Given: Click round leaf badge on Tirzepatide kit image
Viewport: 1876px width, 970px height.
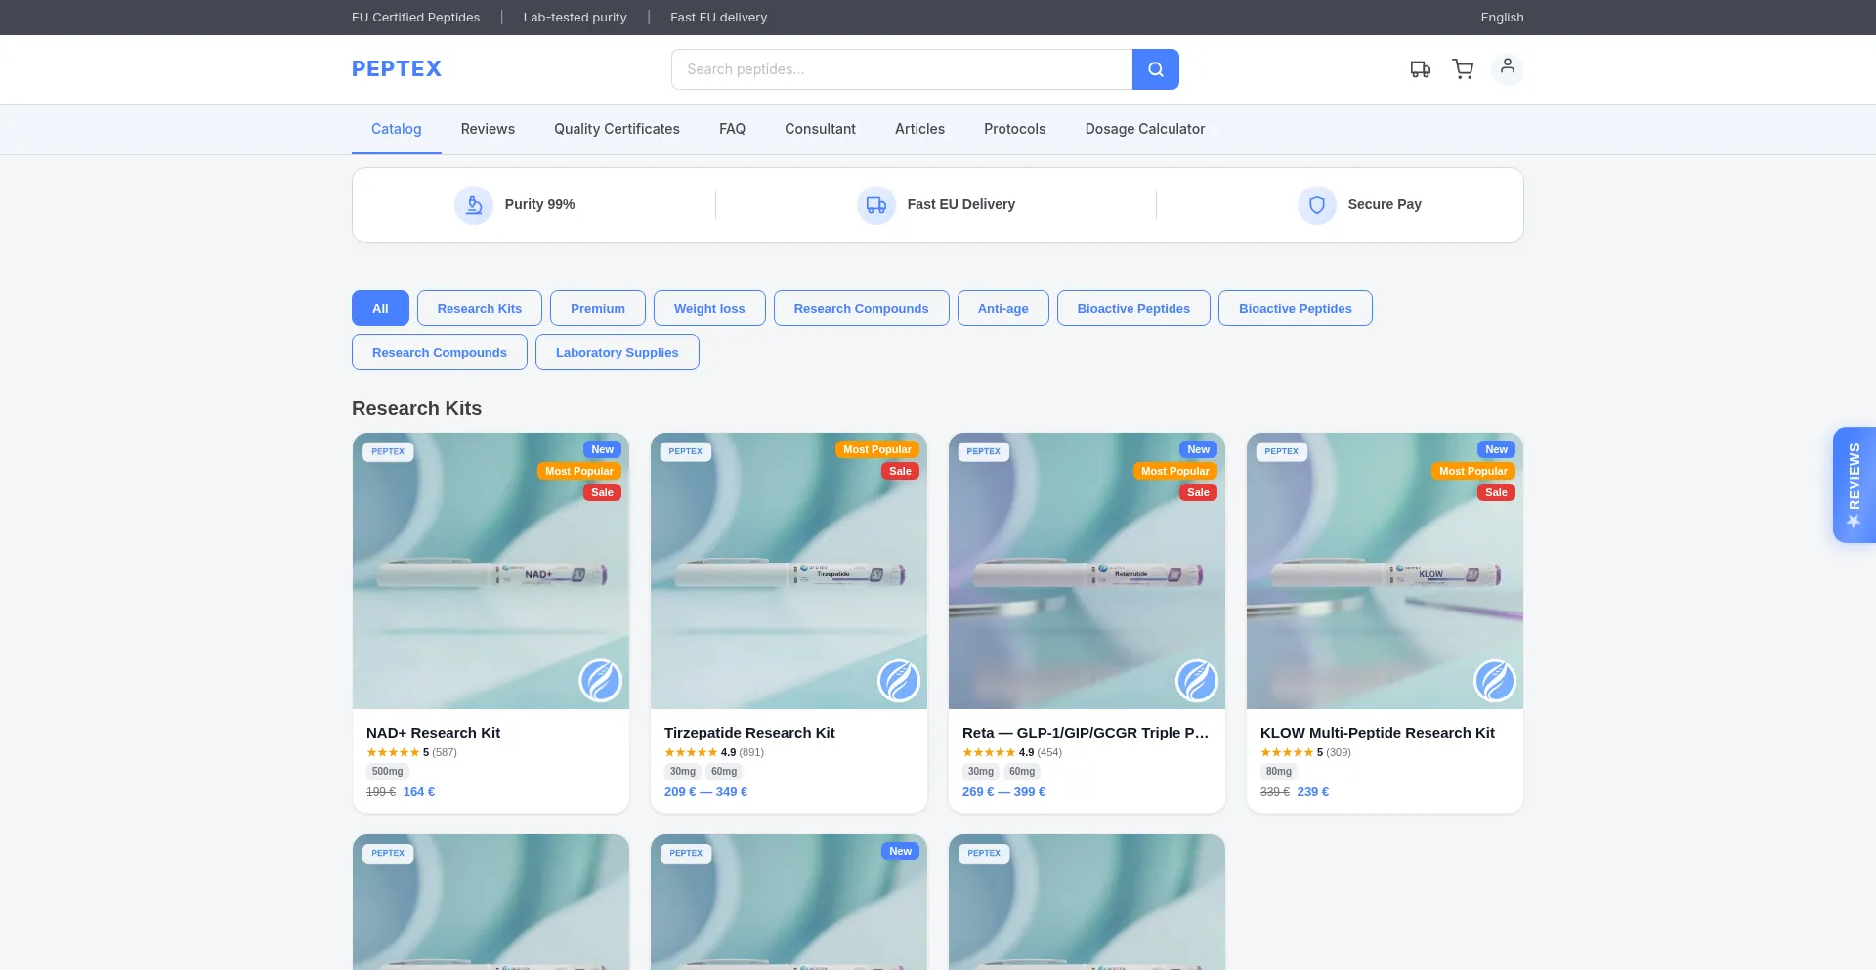Looking at the screenshot, I should [x=899, y=681].
